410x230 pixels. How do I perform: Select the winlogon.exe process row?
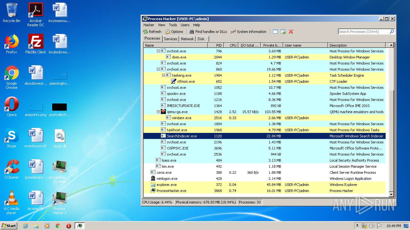(264, 179)
